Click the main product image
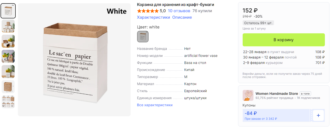Viewport: 333px width, 136px height. [x=74, y=60]
